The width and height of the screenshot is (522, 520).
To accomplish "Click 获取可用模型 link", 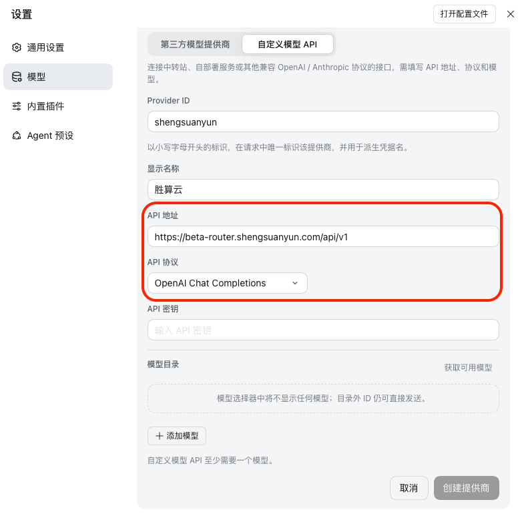I will point(468,368).
